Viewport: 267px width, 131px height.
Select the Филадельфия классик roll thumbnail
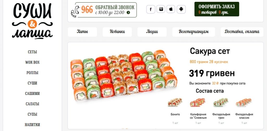[x=244, y=103]
